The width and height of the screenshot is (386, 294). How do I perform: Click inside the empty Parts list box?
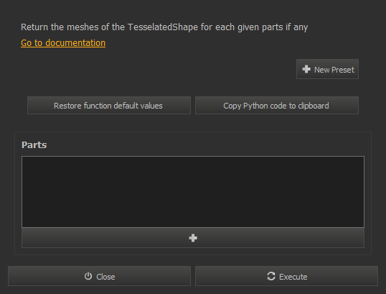193,192
